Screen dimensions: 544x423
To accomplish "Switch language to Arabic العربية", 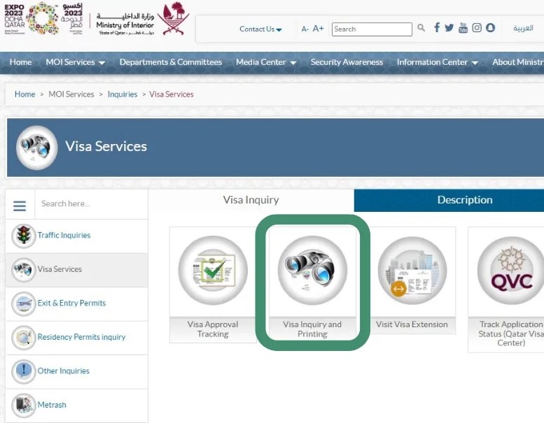I will (523, 28).
